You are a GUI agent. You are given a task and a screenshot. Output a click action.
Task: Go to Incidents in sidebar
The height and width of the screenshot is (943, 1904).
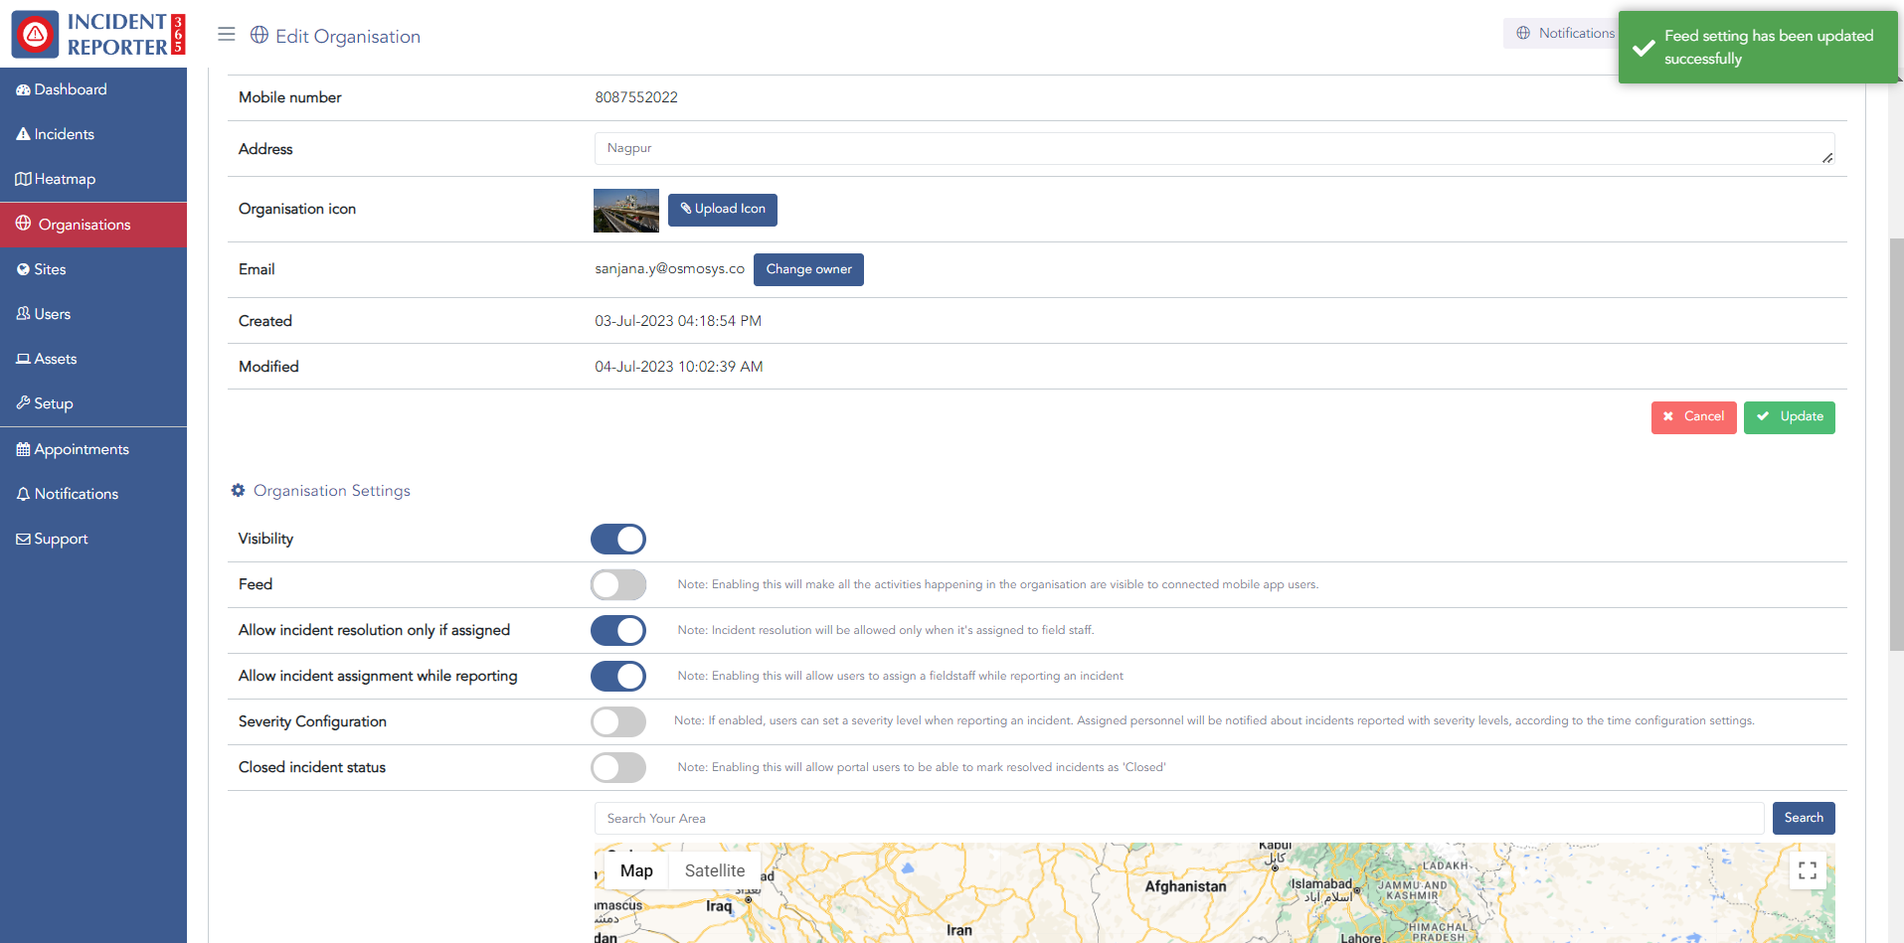pyautogui.click(x=64, y=134)
